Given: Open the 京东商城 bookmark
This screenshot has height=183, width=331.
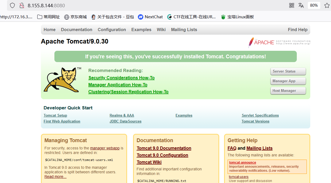Looking at the screenshot, I should click(75, 17).
